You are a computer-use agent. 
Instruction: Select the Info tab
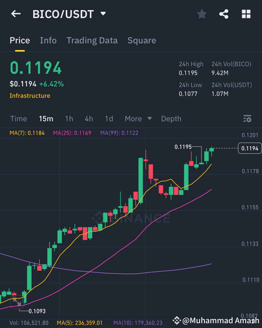click(x=48, y=40)
